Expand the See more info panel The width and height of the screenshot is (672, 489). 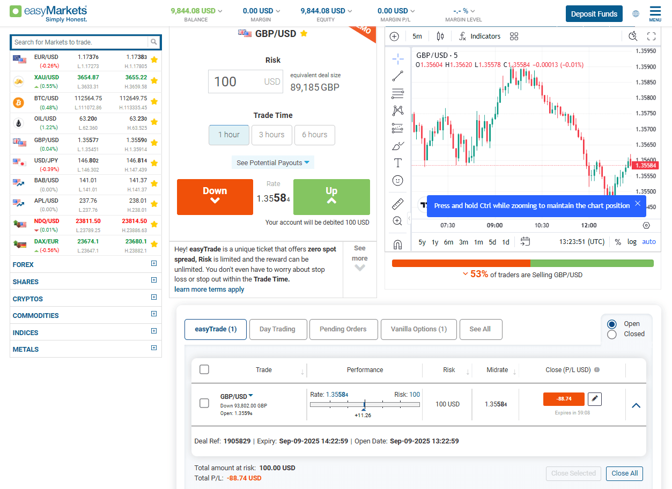click(360, 258)
